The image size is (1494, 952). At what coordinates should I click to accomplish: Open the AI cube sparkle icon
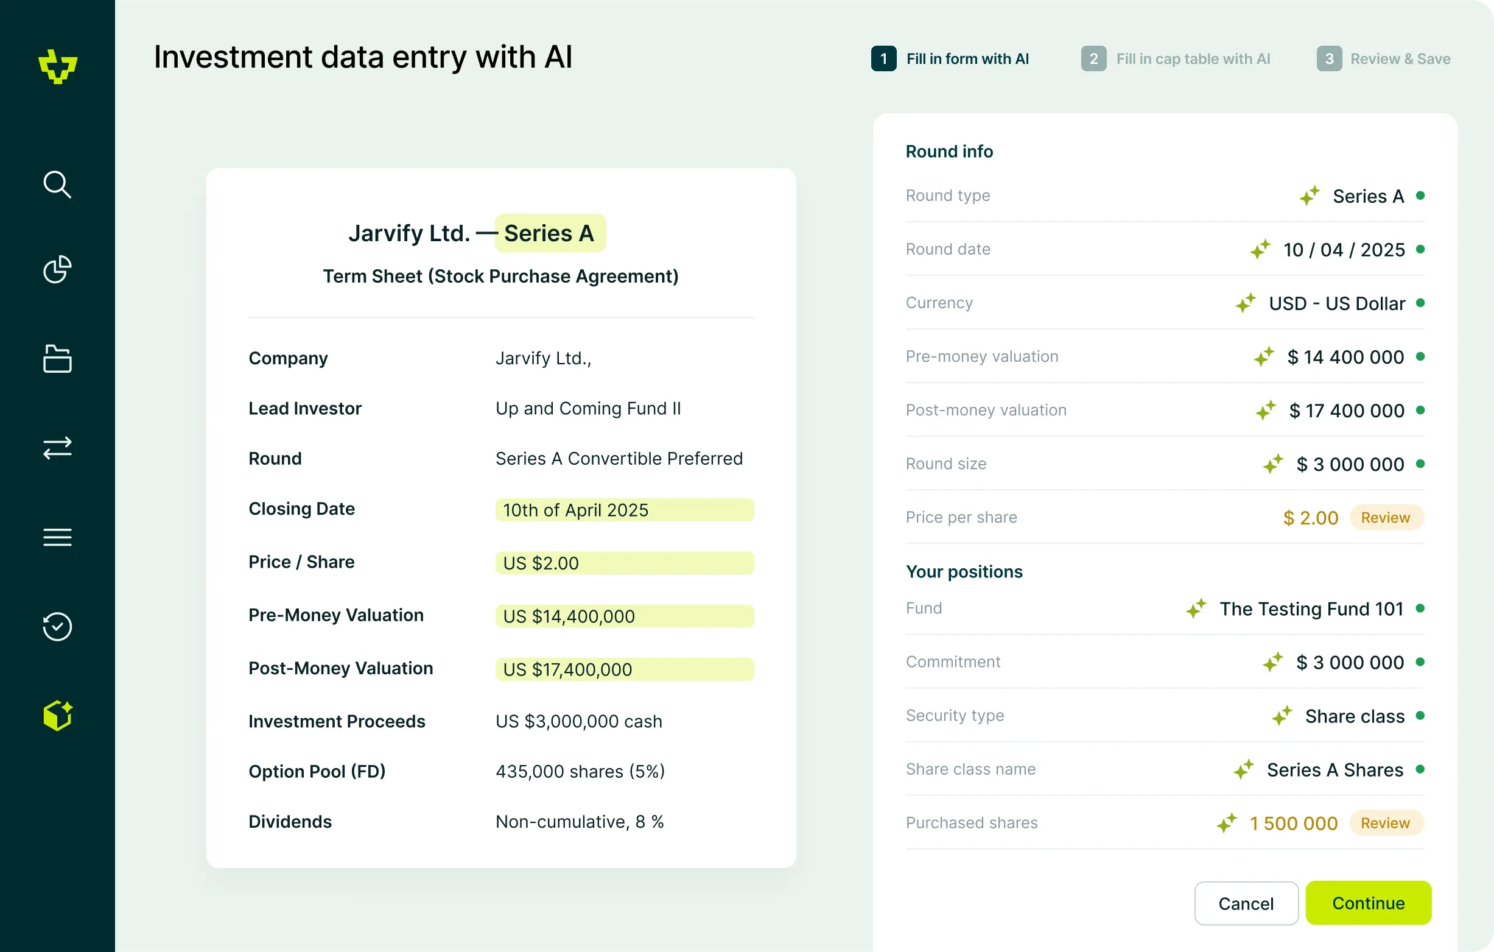(58, 716)
